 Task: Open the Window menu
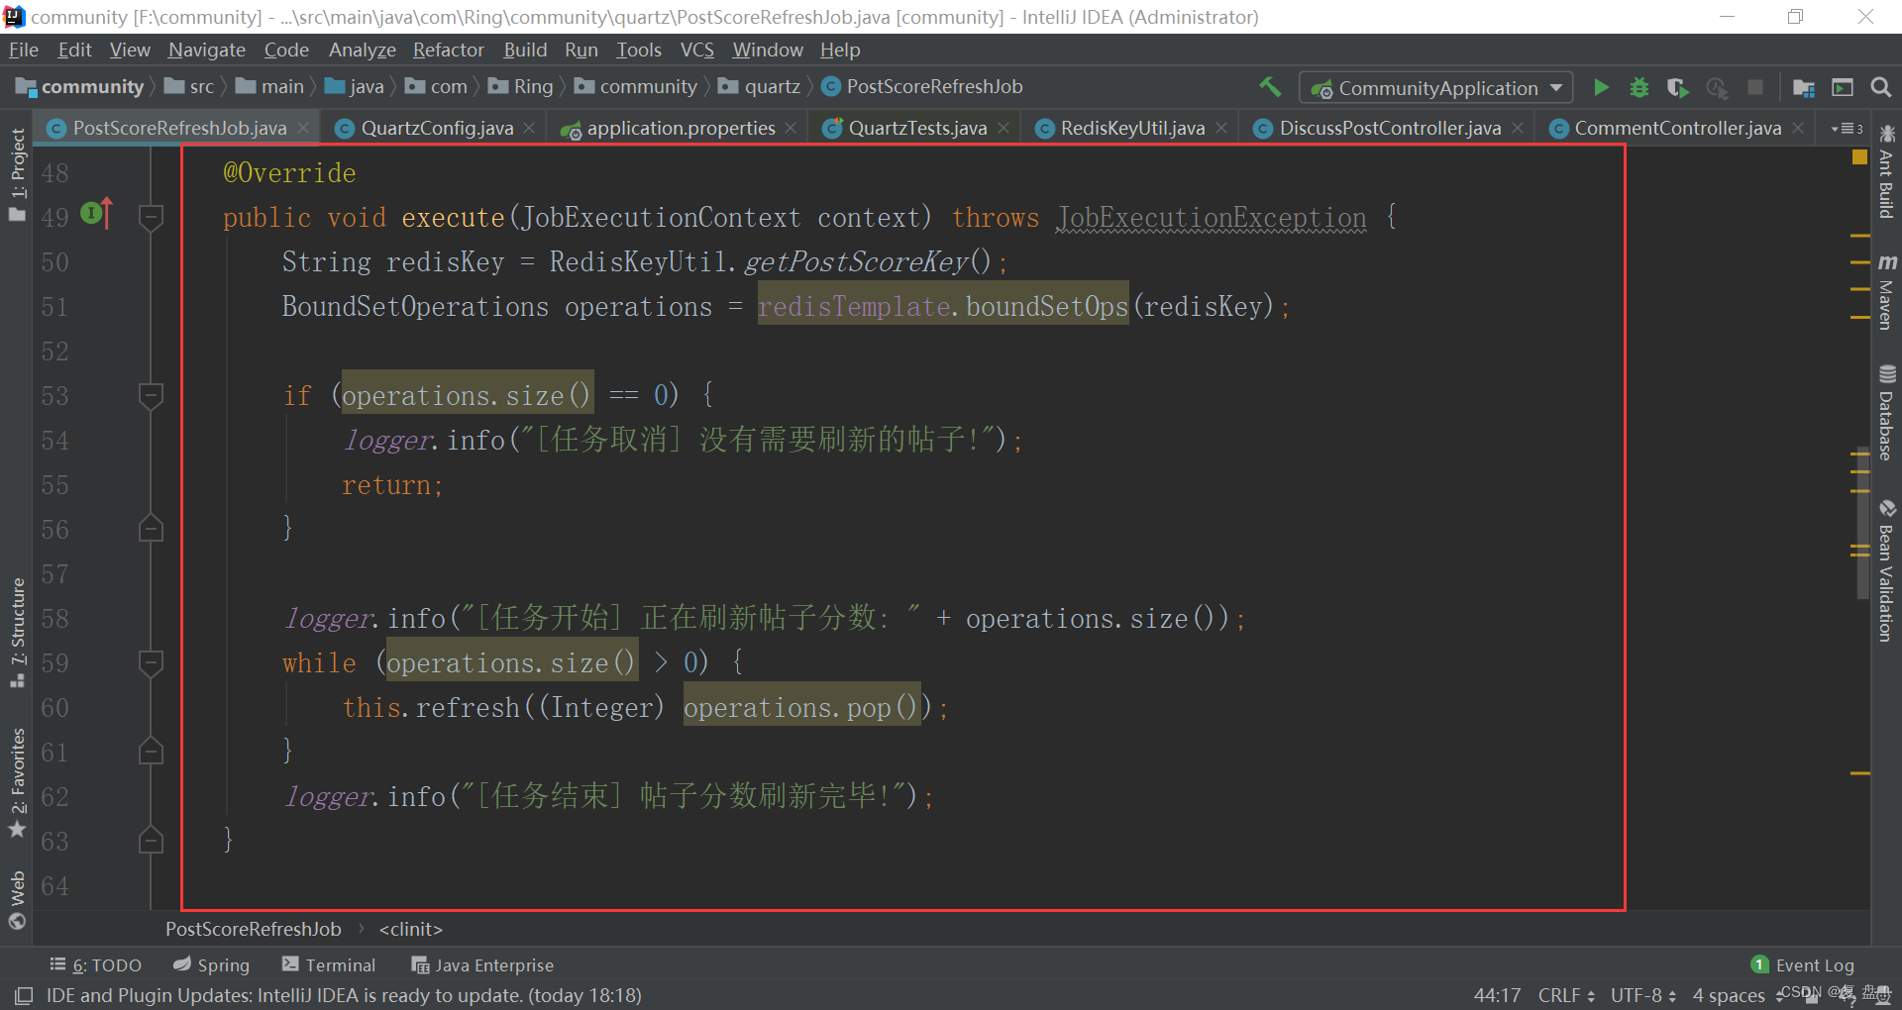tap(768, 50)
